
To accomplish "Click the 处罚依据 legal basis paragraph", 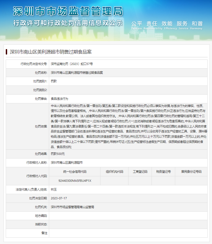I will point(129,126).
